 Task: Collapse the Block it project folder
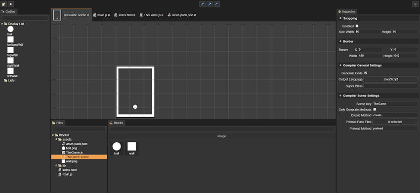pos(53,135)
